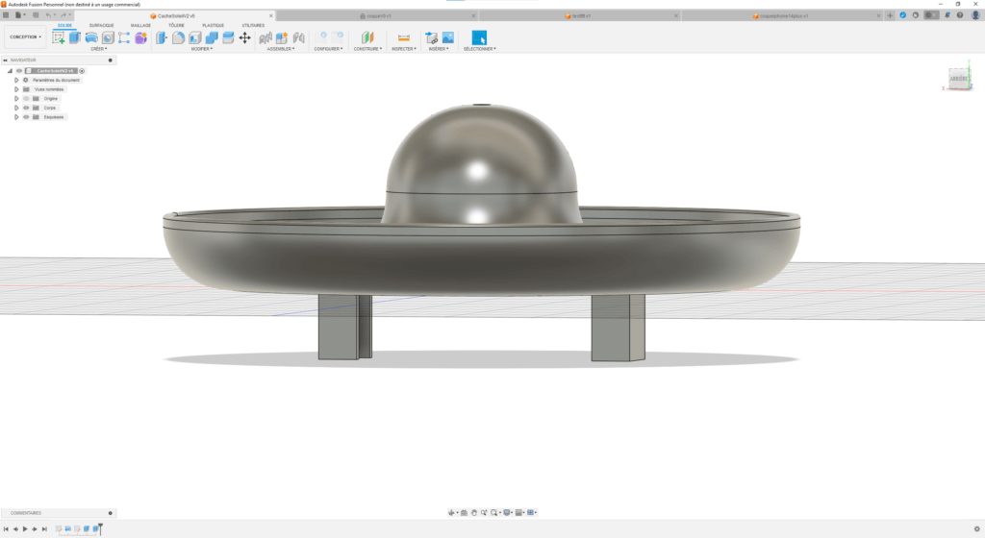Undo the last action
The image size is (985, 538).
pos(48,15)
